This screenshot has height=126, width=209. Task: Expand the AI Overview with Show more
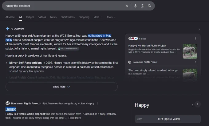(61, 87)
